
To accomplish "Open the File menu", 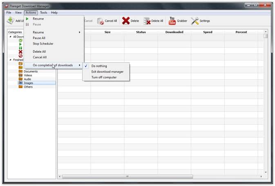I will [x=9, y=12].
